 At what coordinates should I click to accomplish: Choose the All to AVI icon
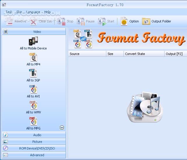(x=33, y=89)
